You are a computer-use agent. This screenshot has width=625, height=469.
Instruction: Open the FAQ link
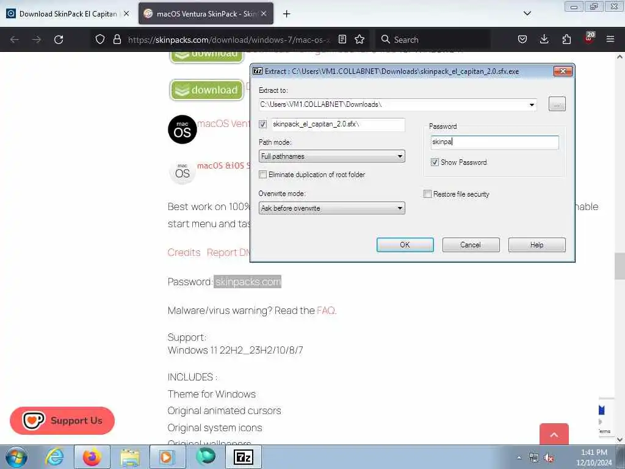[327, 310]
